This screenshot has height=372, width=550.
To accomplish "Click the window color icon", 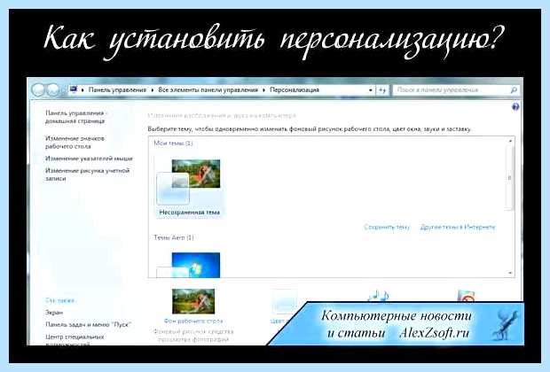I will [x=285, y=302].
